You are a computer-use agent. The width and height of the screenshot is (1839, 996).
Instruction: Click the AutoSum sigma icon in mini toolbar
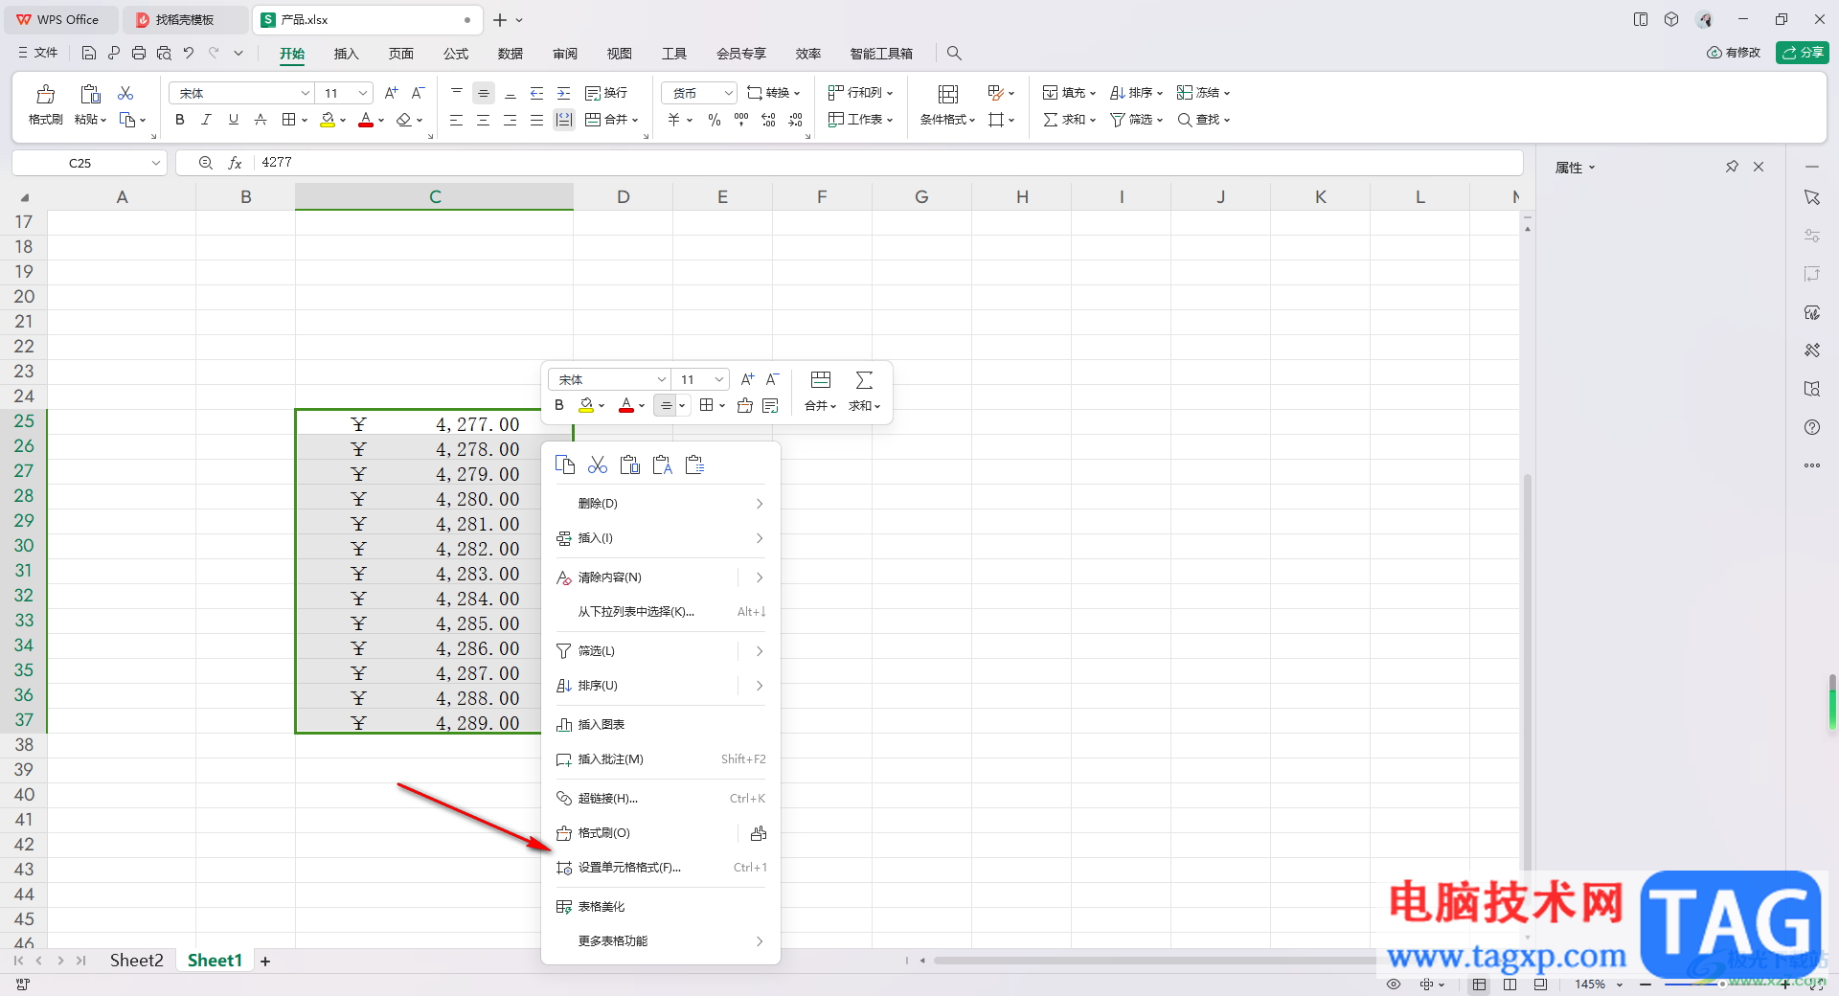pyautogui.click(x=864, y=380)
